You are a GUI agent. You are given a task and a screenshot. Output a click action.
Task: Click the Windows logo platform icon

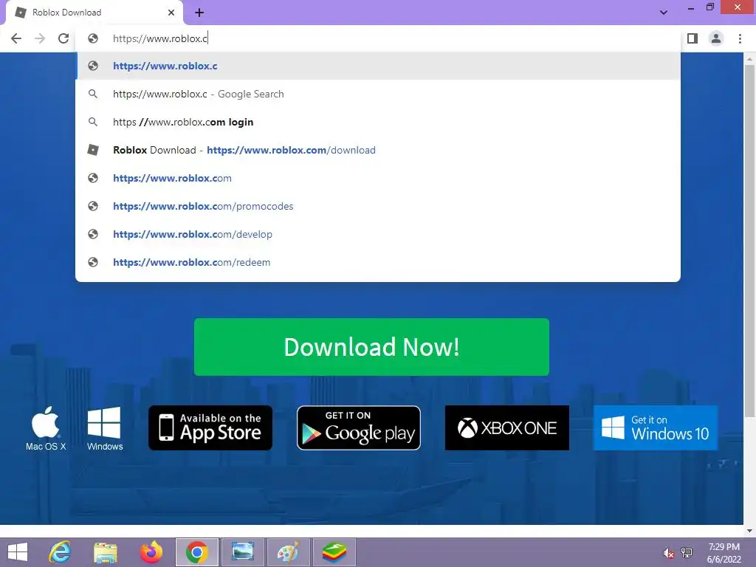coord(105,428)
